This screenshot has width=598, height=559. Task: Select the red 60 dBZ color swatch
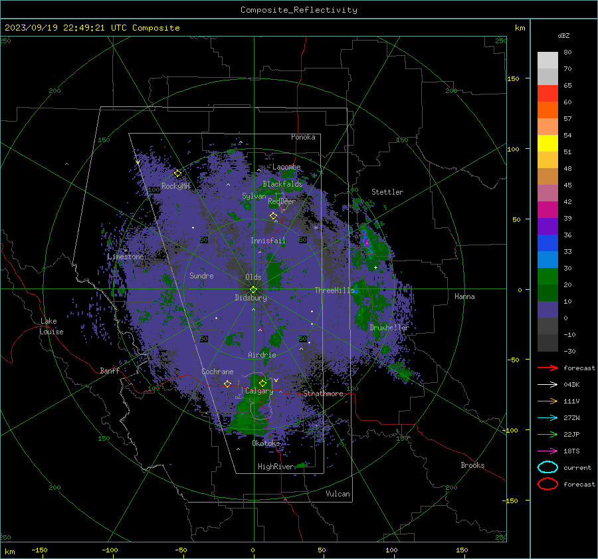548,94
